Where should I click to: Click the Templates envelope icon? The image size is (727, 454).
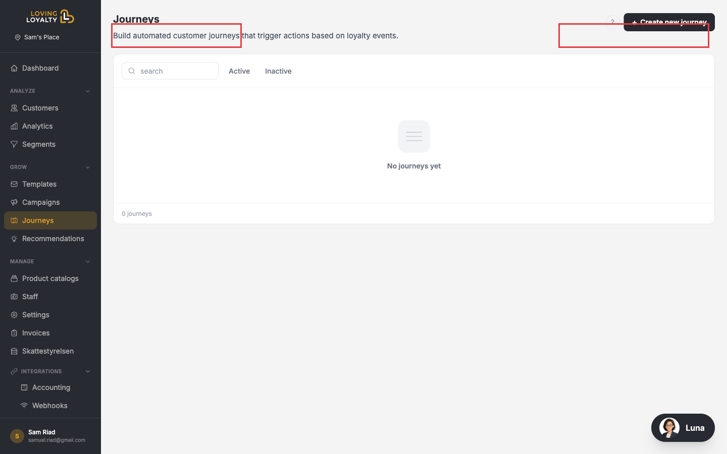(14, 184)
